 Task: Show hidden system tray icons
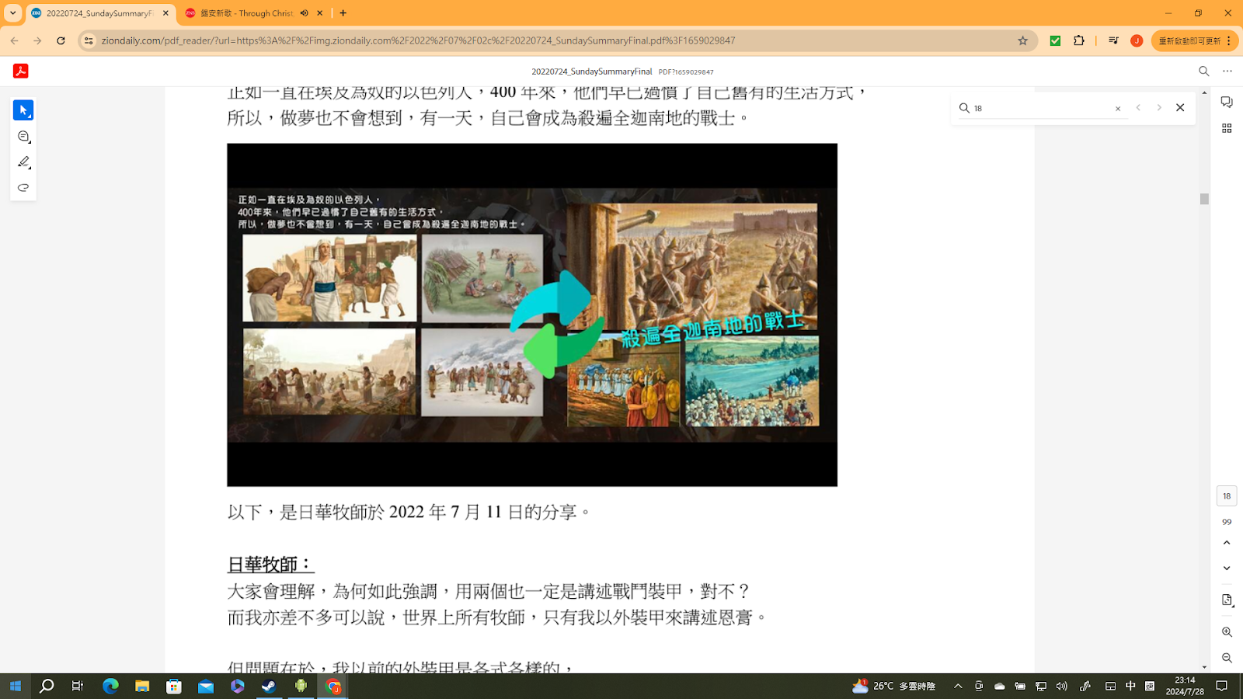pyautogui.click(x=958, y=686)
